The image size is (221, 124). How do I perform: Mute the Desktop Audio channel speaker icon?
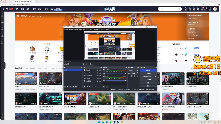[x=104, y=80]
